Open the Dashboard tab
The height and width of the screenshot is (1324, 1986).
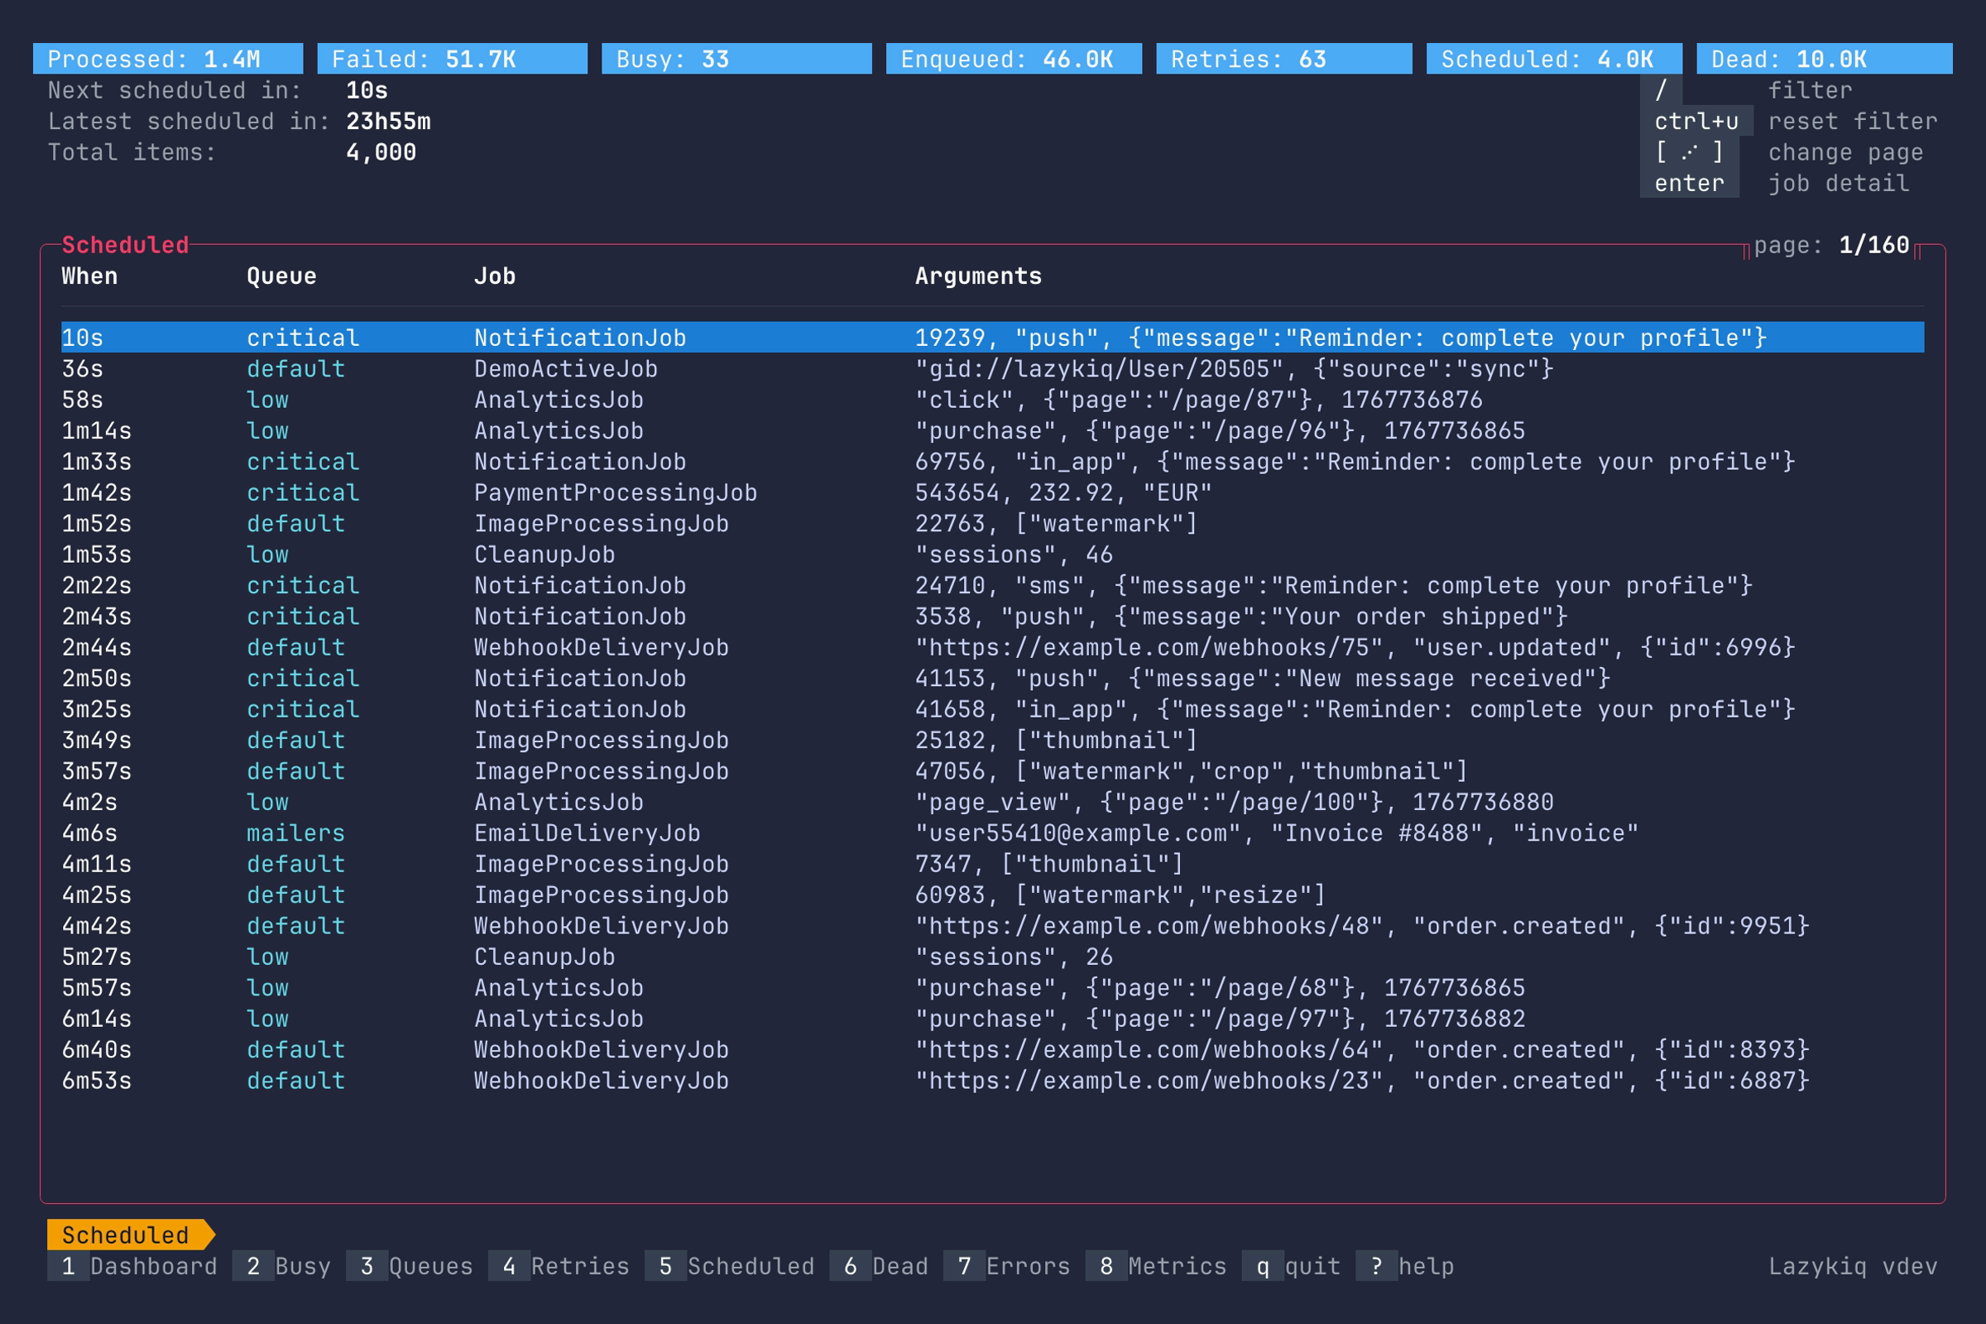click(132, 1266)
